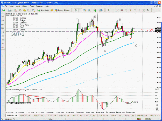Screen dimensions: 162x121
Task: Click the connection status bars icon
Action: (x=139, y=119)
